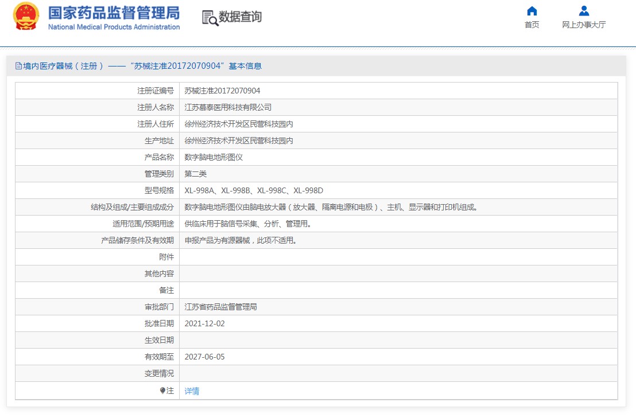
Task: Click the document icon before 境内医疗器械
Action: tap(19, 65)
